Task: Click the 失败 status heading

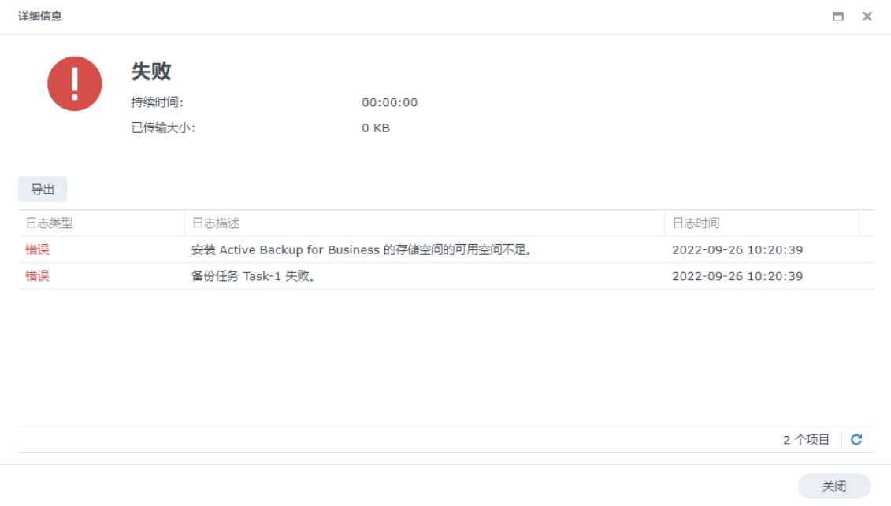Action: pyautogui.click(x=151, y=72)
